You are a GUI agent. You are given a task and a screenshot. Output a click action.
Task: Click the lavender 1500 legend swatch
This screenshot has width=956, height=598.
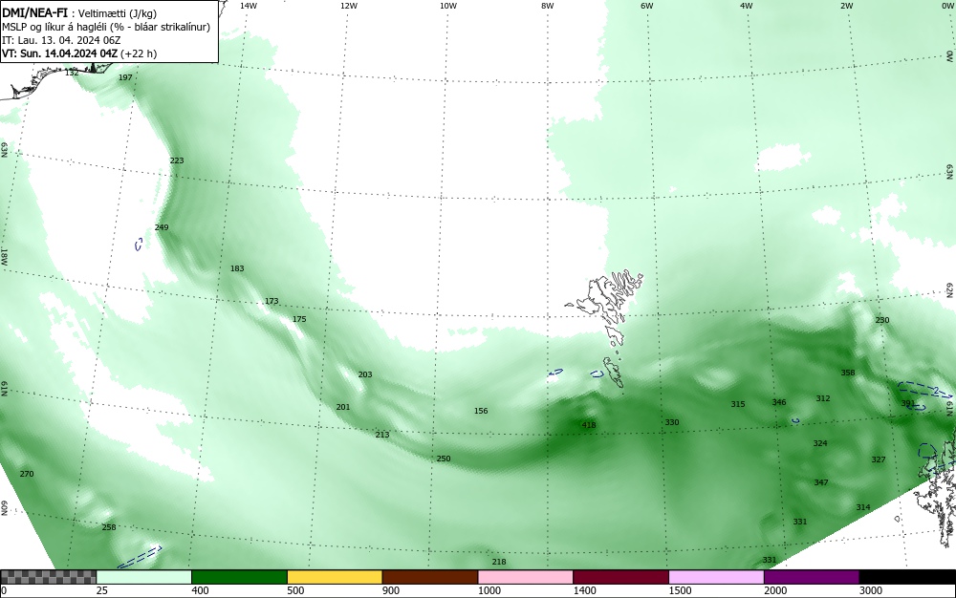(716, 577)
